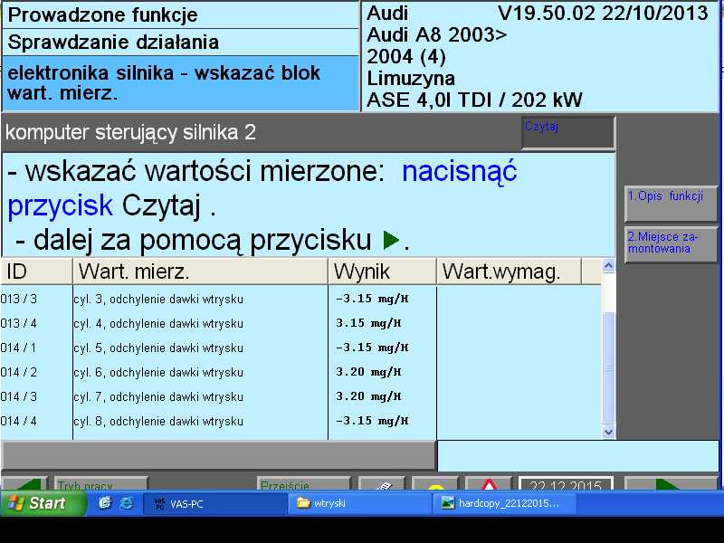Click result value for cyl. 4
Screen dimensions: 724x543
click(368, 323)
